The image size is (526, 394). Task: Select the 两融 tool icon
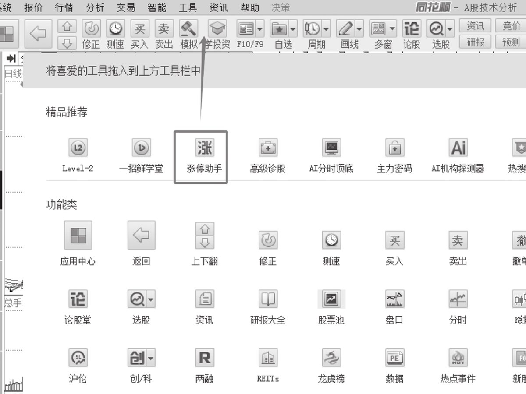pos(205,358)
